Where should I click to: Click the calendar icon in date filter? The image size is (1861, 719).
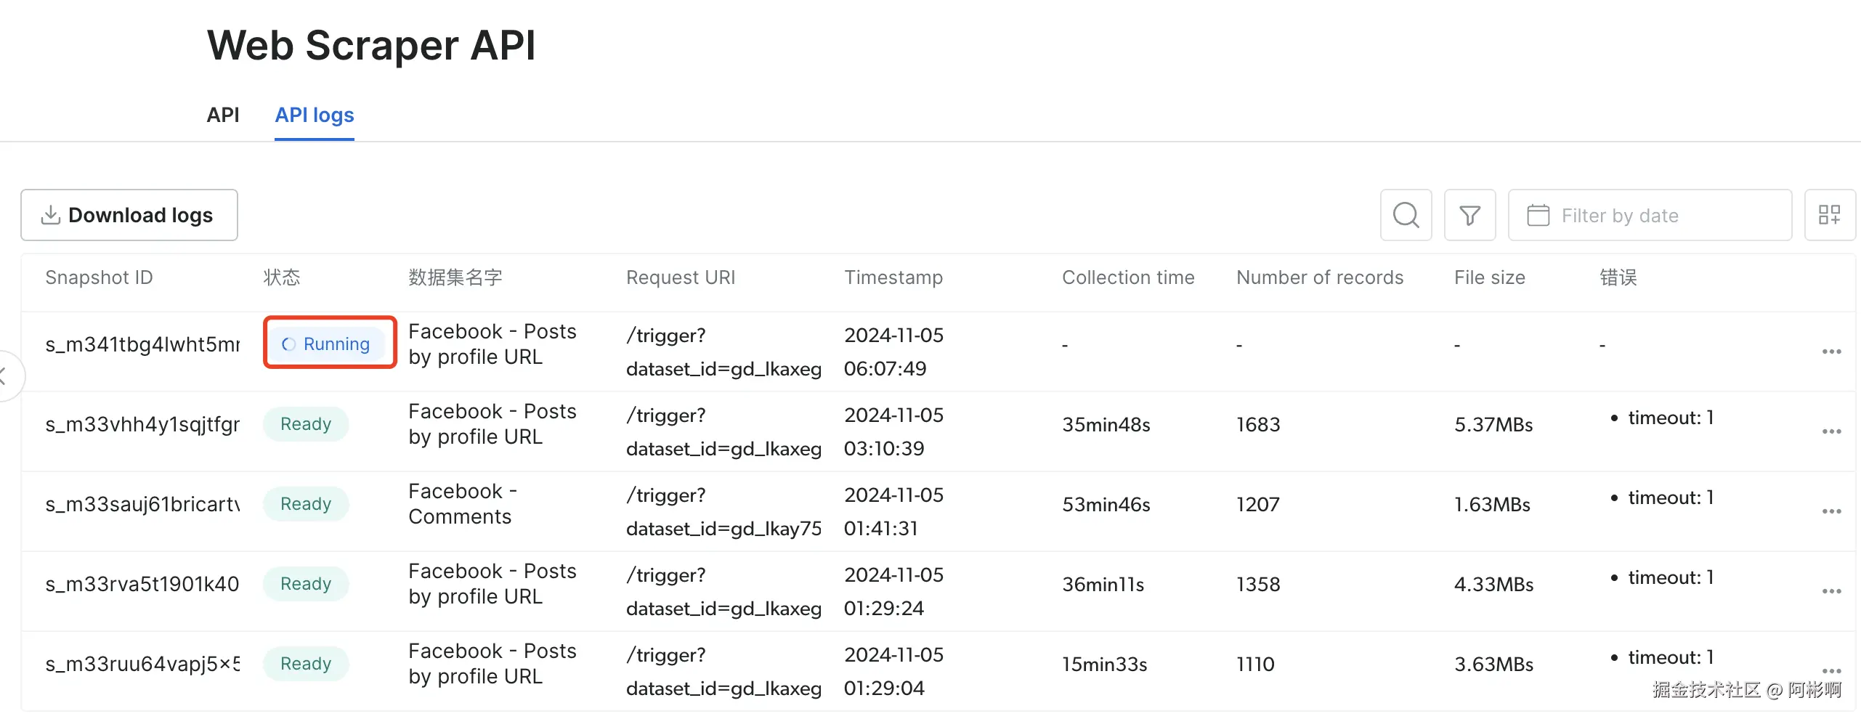1538,215
